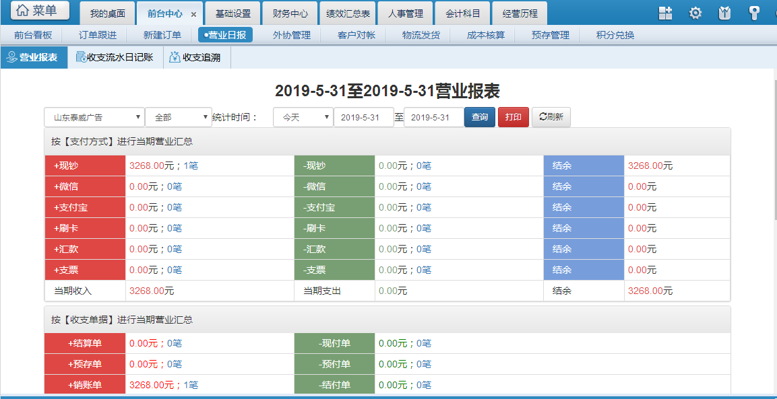The width and height of the screenshot is (777, 399).
Task: Click the +微信 row label
Action: tap(85, 186)
